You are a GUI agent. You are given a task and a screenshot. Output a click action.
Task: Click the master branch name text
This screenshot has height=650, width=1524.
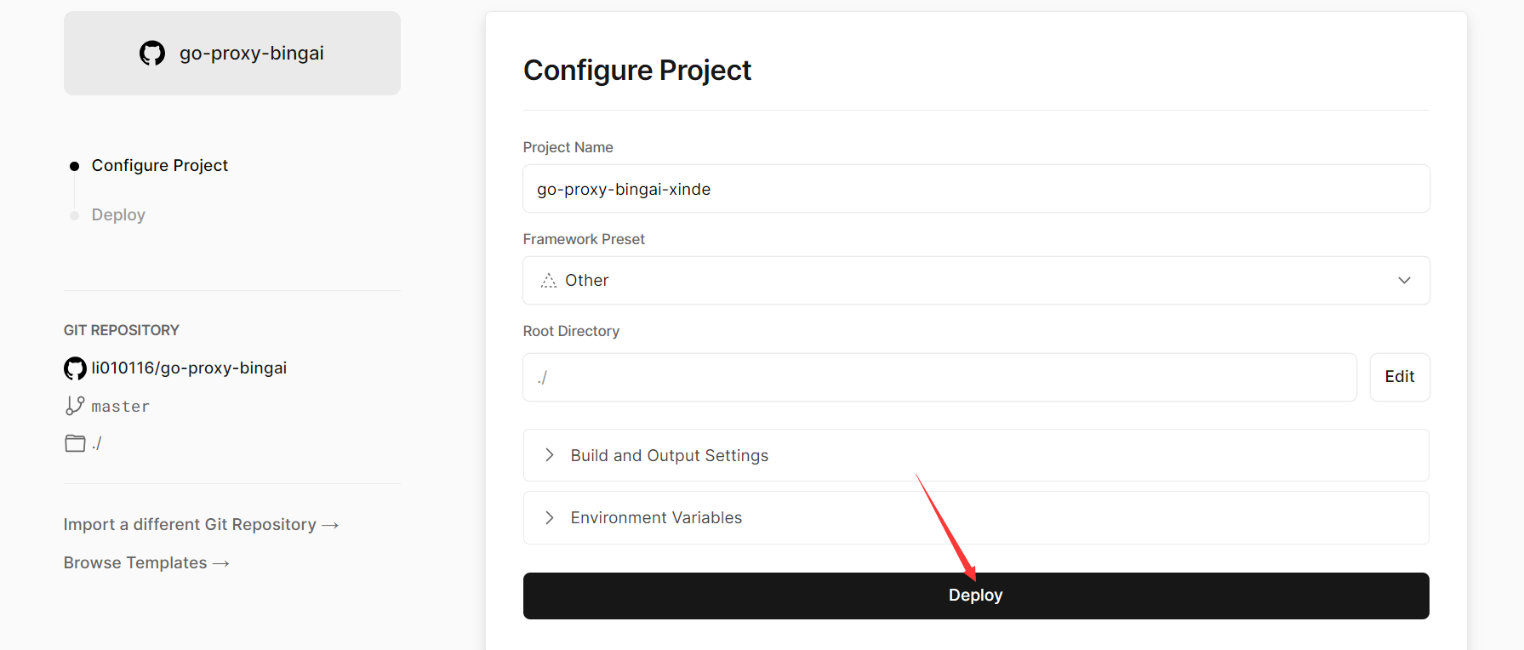click(x=121, y=407)
